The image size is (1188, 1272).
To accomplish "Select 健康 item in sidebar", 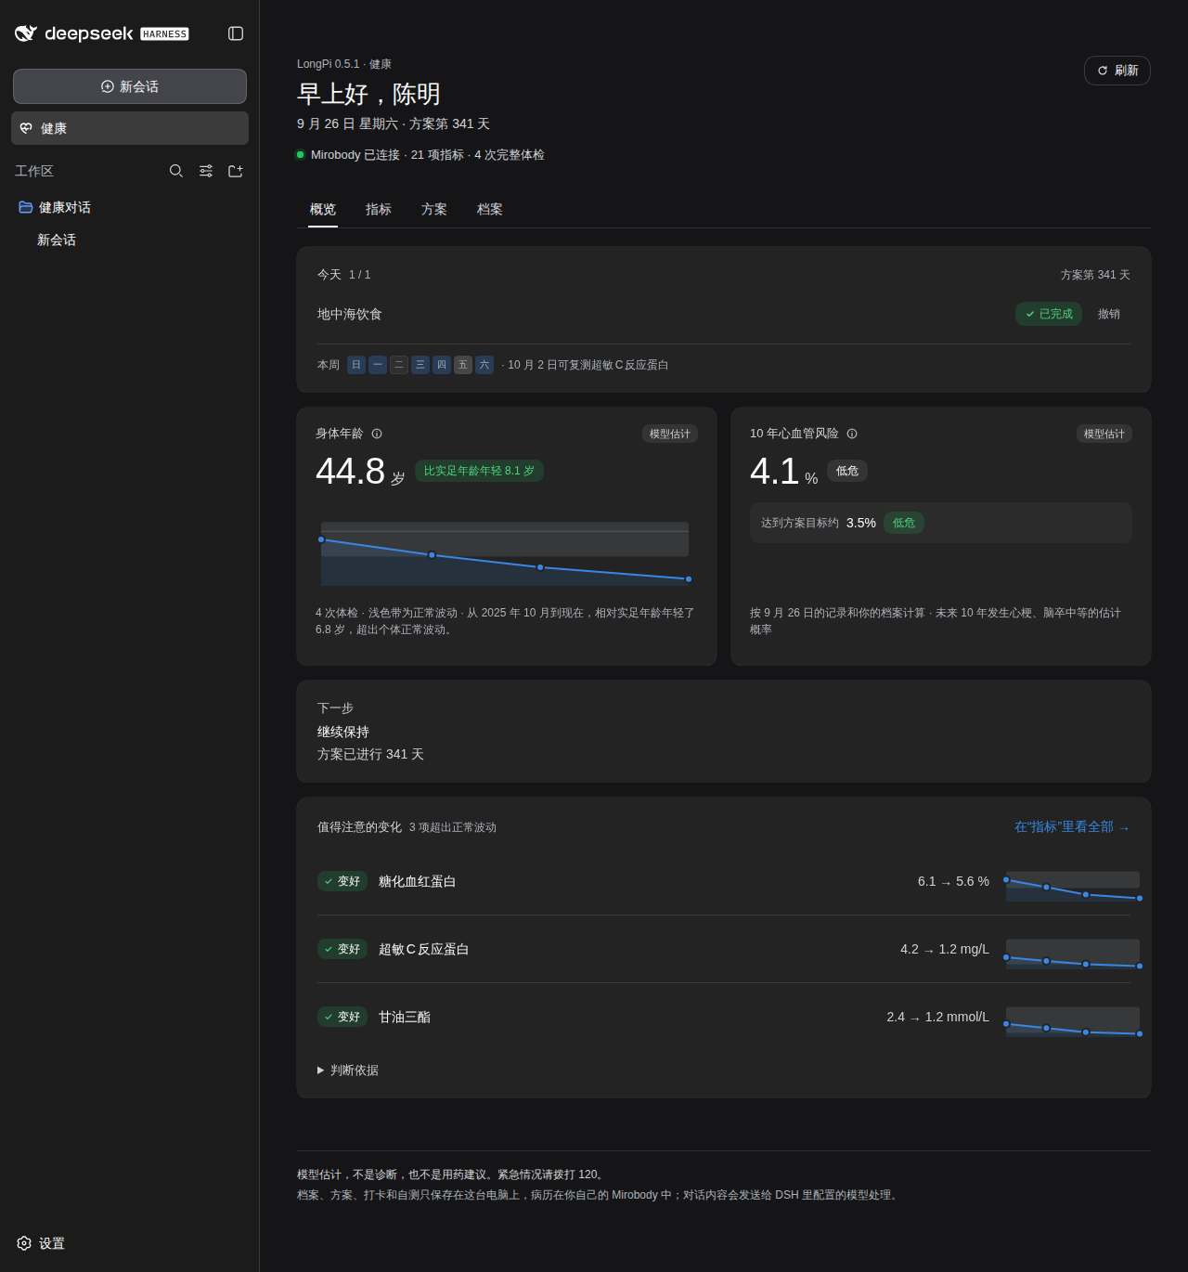I will pos(130,128).
